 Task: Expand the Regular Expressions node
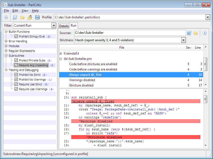6,51
